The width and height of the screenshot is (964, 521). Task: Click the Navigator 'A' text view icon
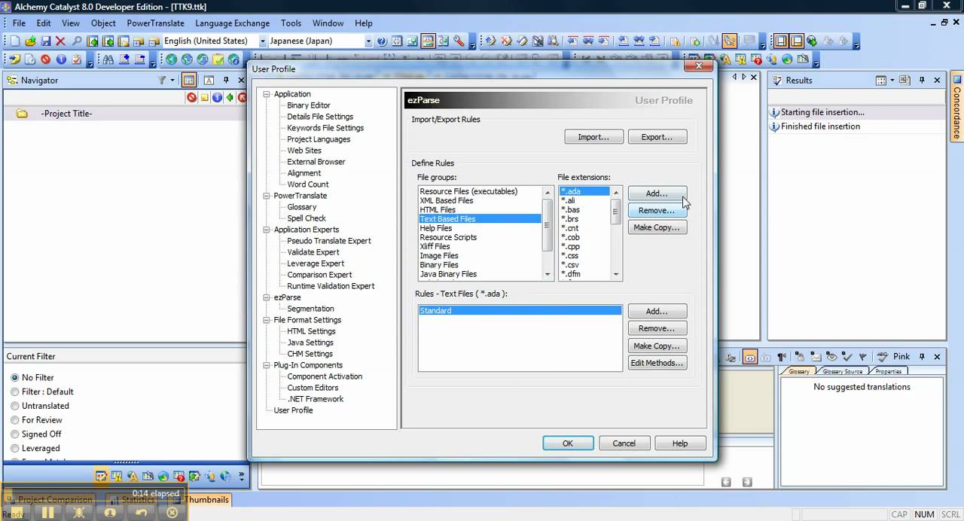(209, 80)
